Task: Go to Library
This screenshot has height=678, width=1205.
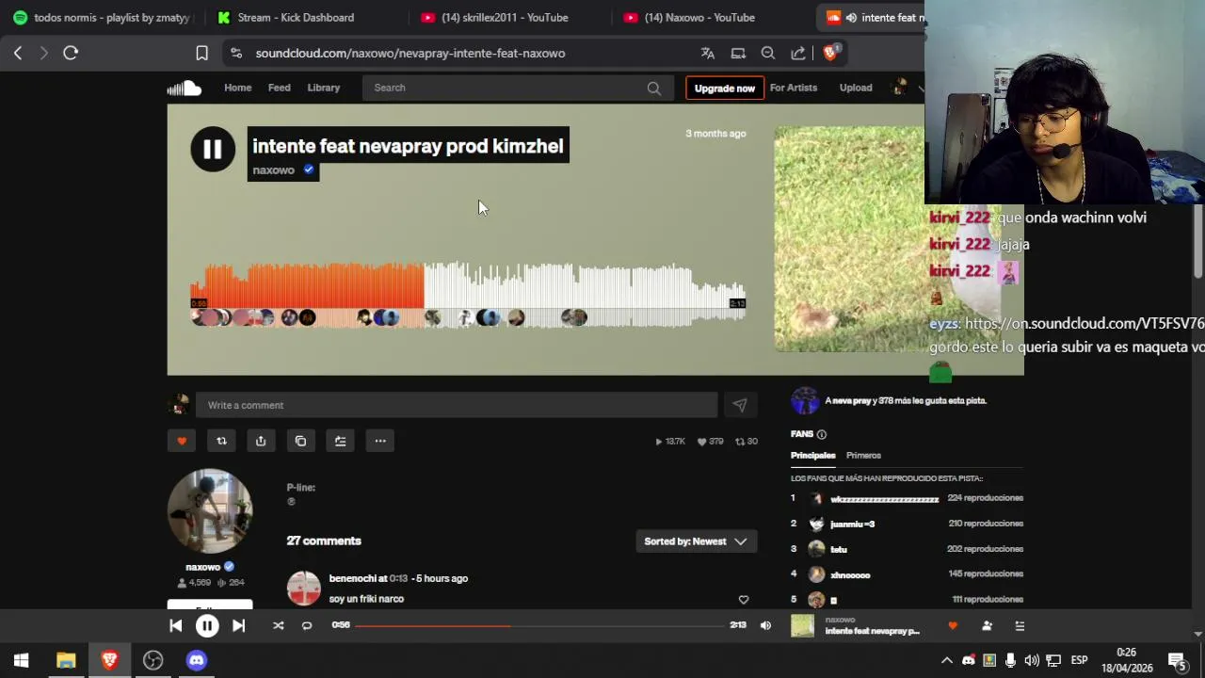Action: (x=323, y=88)
